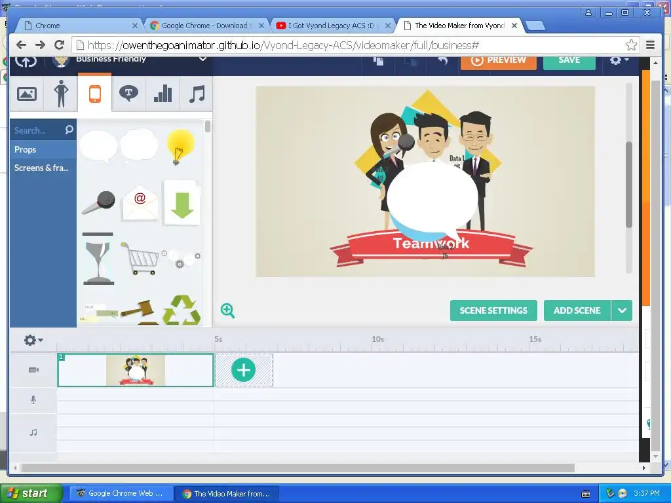Image resolution: width=671 pixels, height=503 pixels.
Task: Select the Props category
Action: 43,149
